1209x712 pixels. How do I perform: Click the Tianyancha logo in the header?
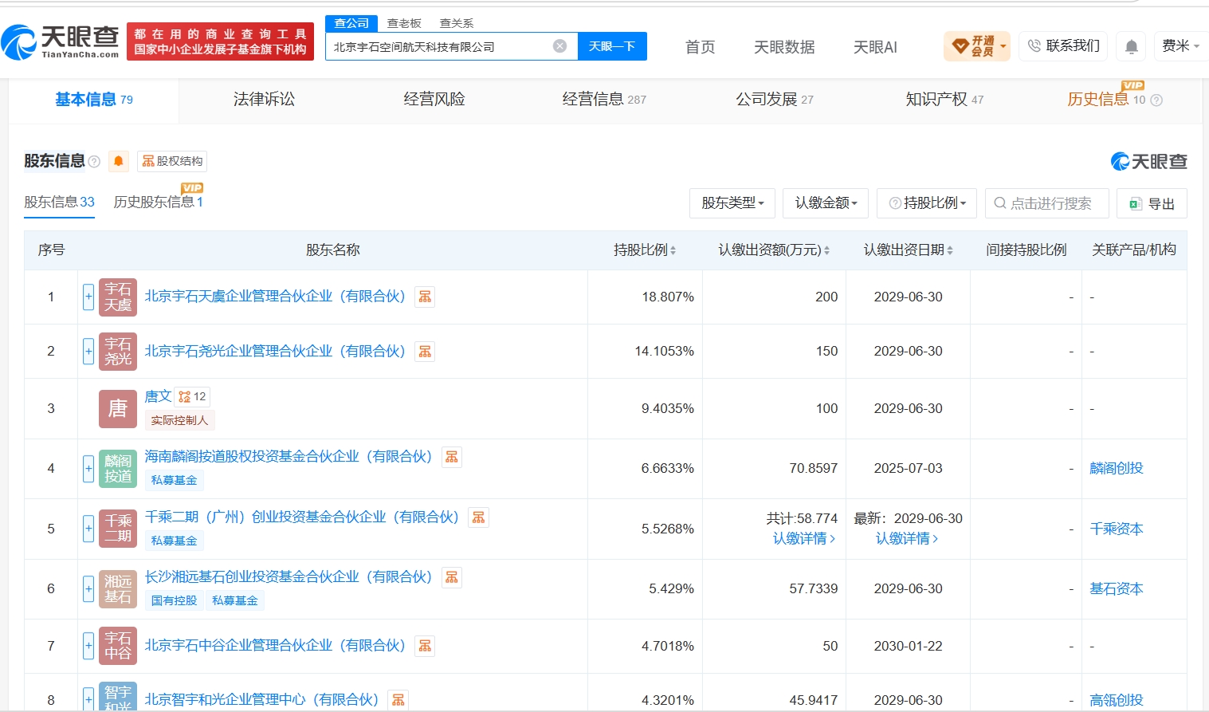(x=61, y=42)
